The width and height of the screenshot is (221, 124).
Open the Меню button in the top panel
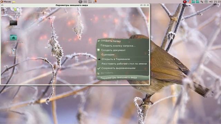6,2
